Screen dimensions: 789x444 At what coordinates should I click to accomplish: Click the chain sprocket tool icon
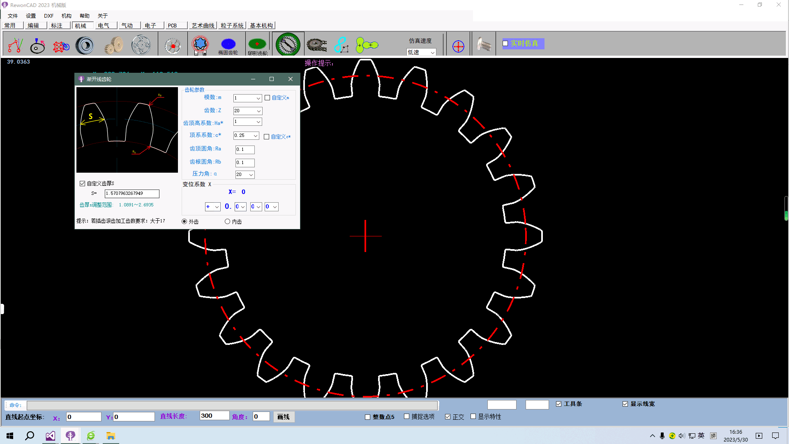pos(317,45)
